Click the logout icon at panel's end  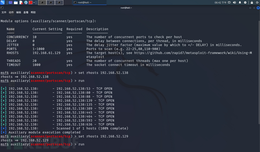pos(257,3)
